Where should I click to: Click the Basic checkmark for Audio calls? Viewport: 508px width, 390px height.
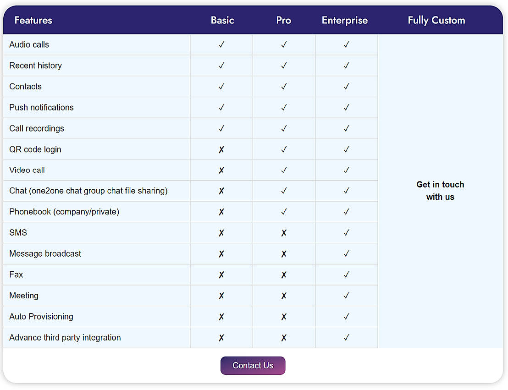point(221,44)
